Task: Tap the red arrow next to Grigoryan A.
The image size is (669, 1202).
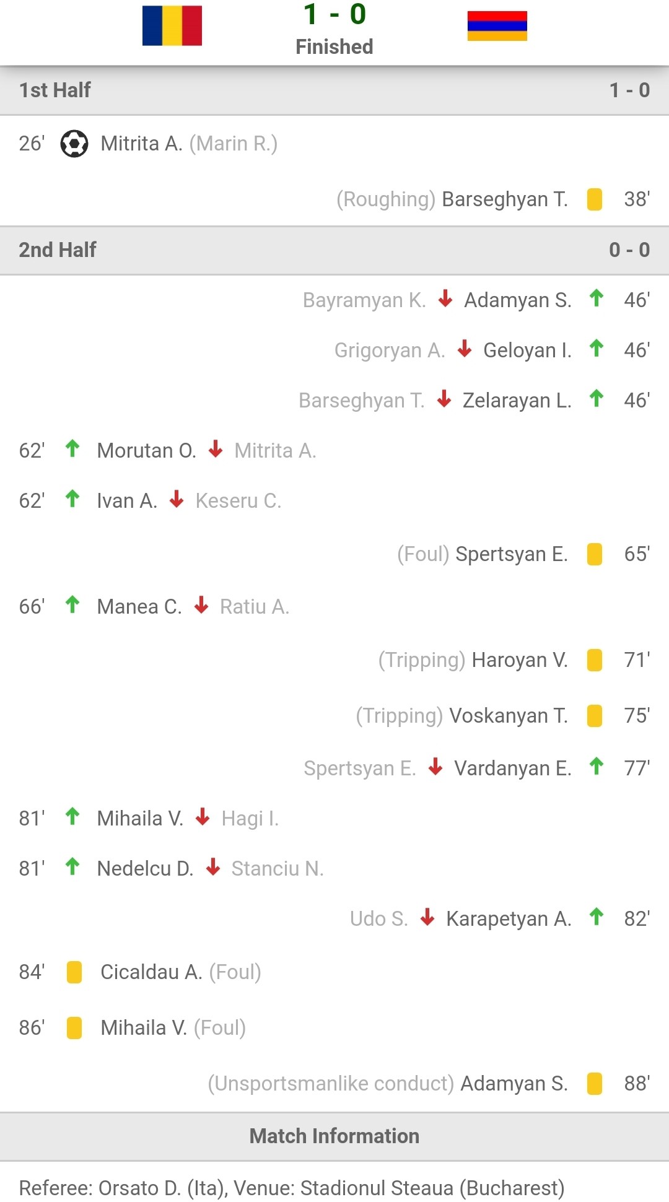Action: point(465,349)
